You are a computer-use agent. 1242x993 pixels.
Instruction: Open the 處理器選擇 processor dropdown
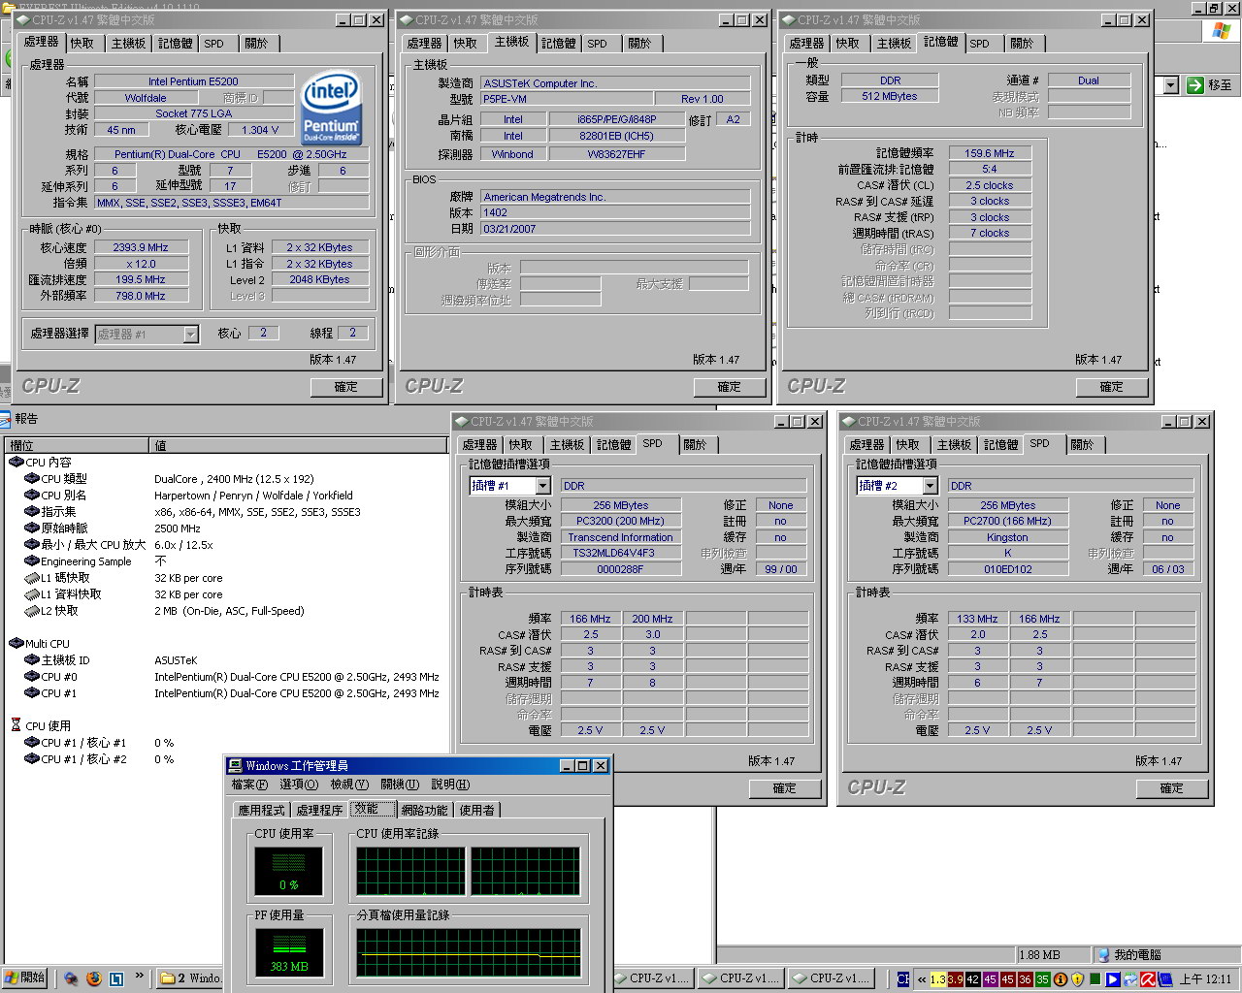[190, 335]
